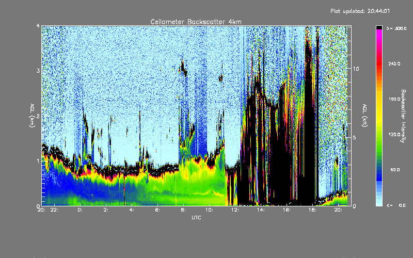
Task: Click the "180.0" colorbar label
Action: [394, 99]
